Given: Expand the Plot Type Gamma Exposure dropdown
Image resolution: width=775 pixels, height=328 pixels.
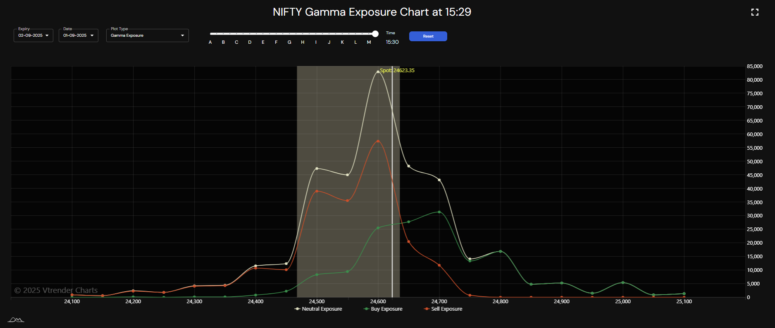Looking at the screenshot, I should click(x=147, y=35).
